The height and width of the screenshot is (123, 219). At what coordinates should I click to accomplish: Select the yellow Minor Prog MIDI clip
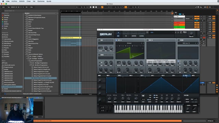click(71, 38)
